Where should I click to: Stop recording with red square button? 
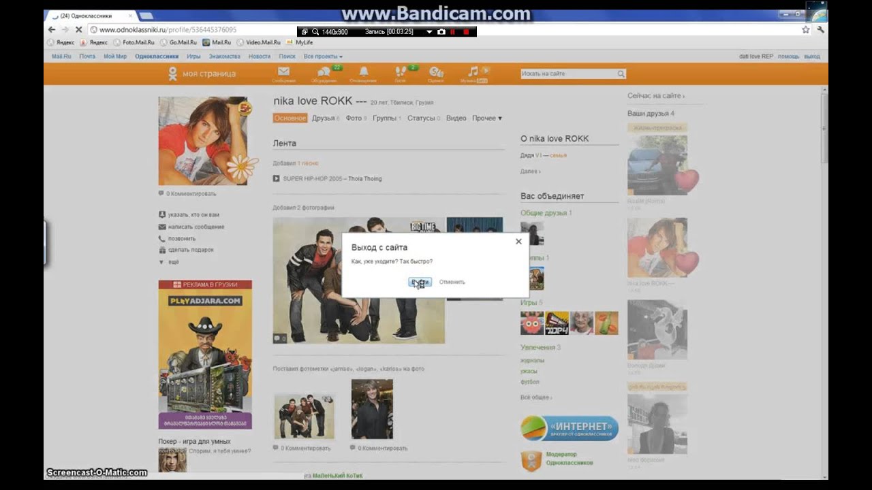pos(467,31)
